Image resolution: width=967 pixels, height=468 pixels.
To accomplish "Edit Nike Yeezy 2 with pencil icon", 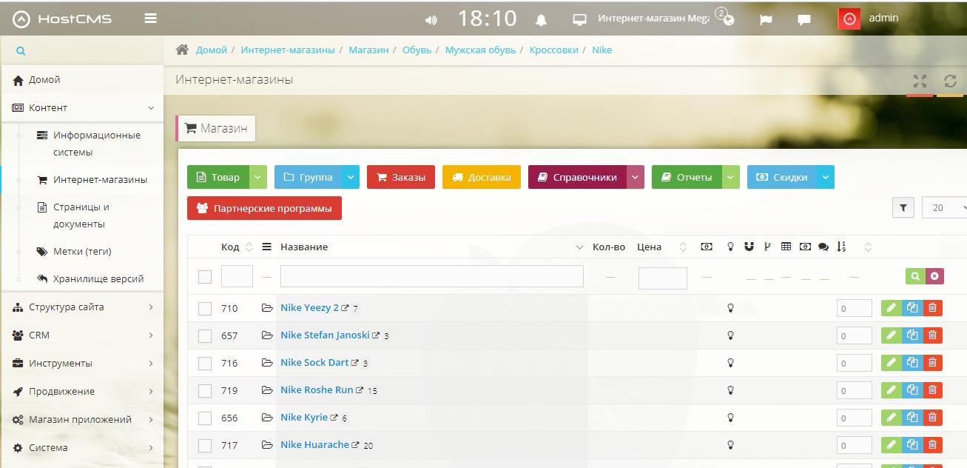I will [x=892, y=307].
